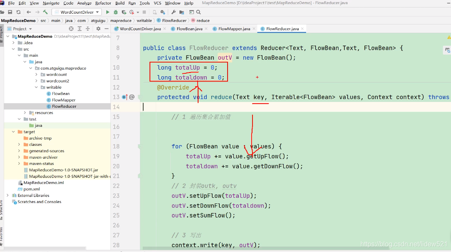This screenshot has height=252, width=451.
Task: Click the Run Anything icon
Action: coord(191,12)
